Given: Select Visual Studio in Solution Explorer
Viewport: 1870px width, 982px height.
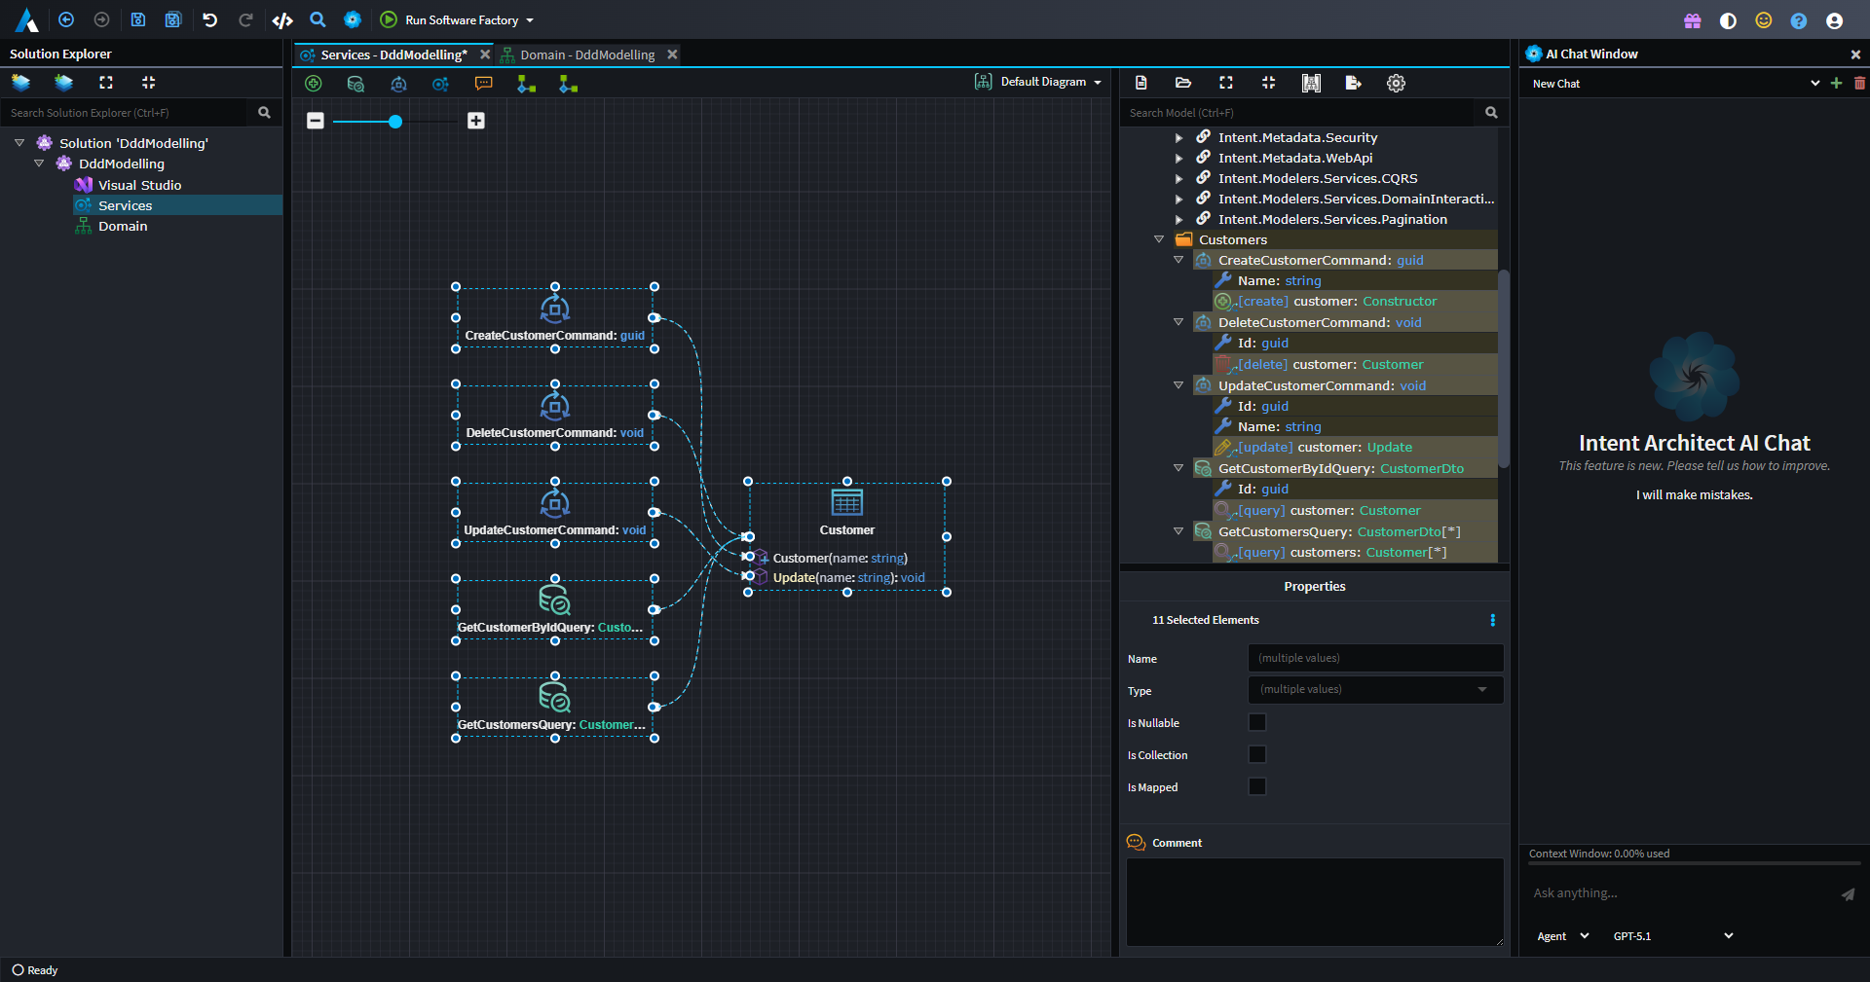Looking at the screenshot, I should pos(139,185).
